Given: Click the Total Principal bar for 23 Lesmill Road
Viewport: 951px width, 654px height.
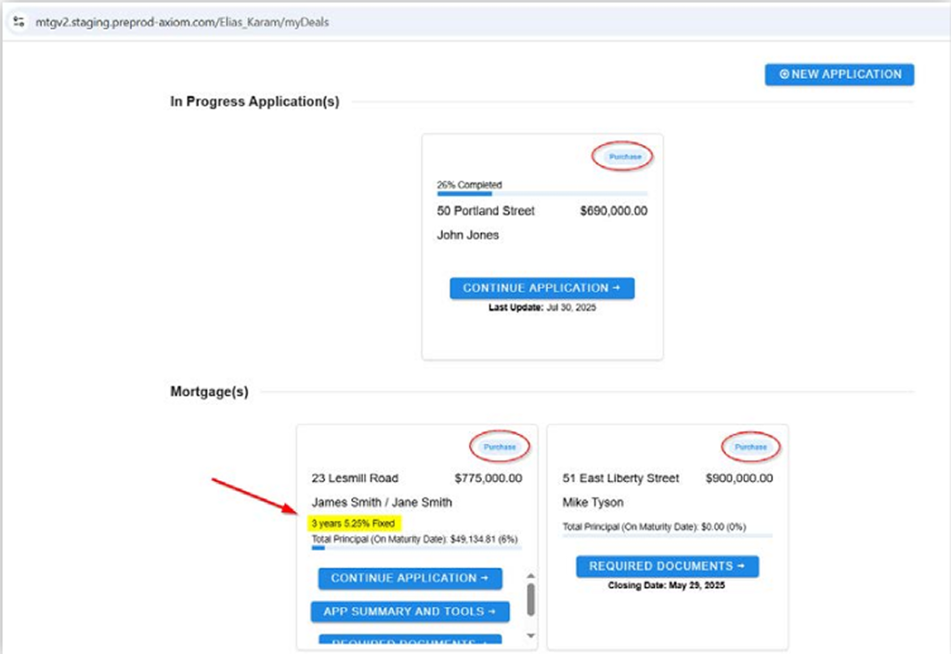Looking at the screenshot, I should pyautogui.click(x=416, y=548).
